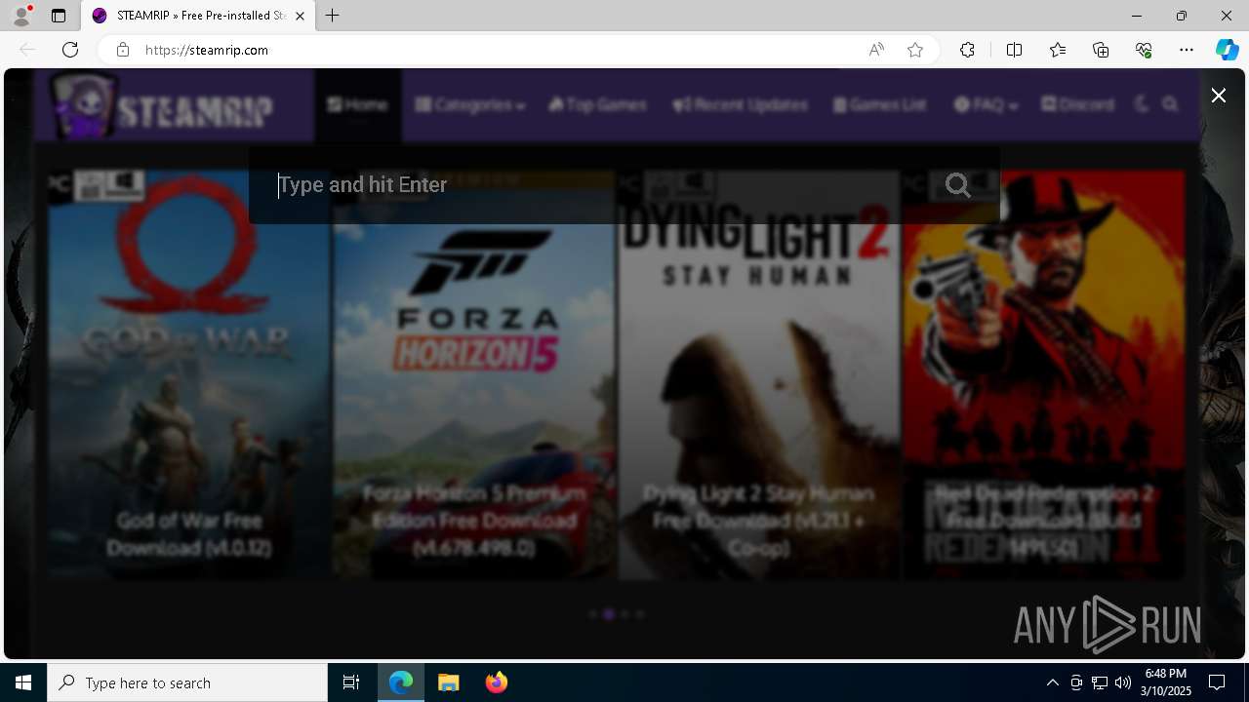This screenshot has height=702, width=1249.
Task: Toggle Edge split screen
Action: point(1014,50)
